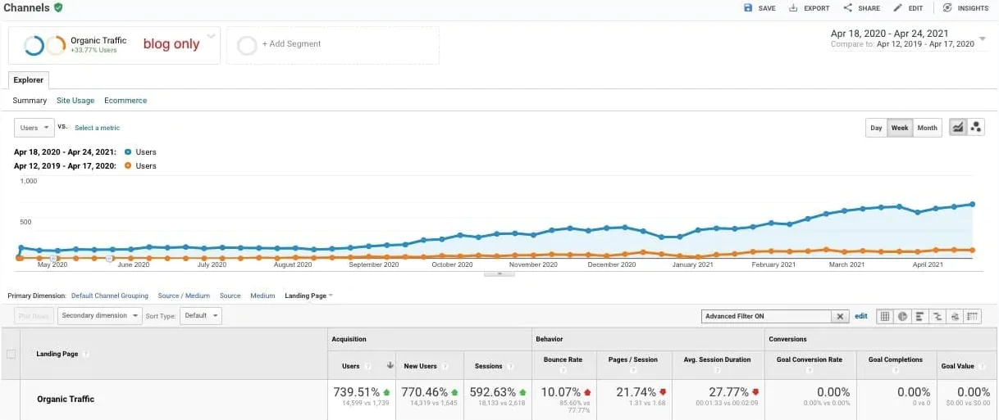999x420 pixels.
Task: Open the Share report option
Action: point(848,8)
